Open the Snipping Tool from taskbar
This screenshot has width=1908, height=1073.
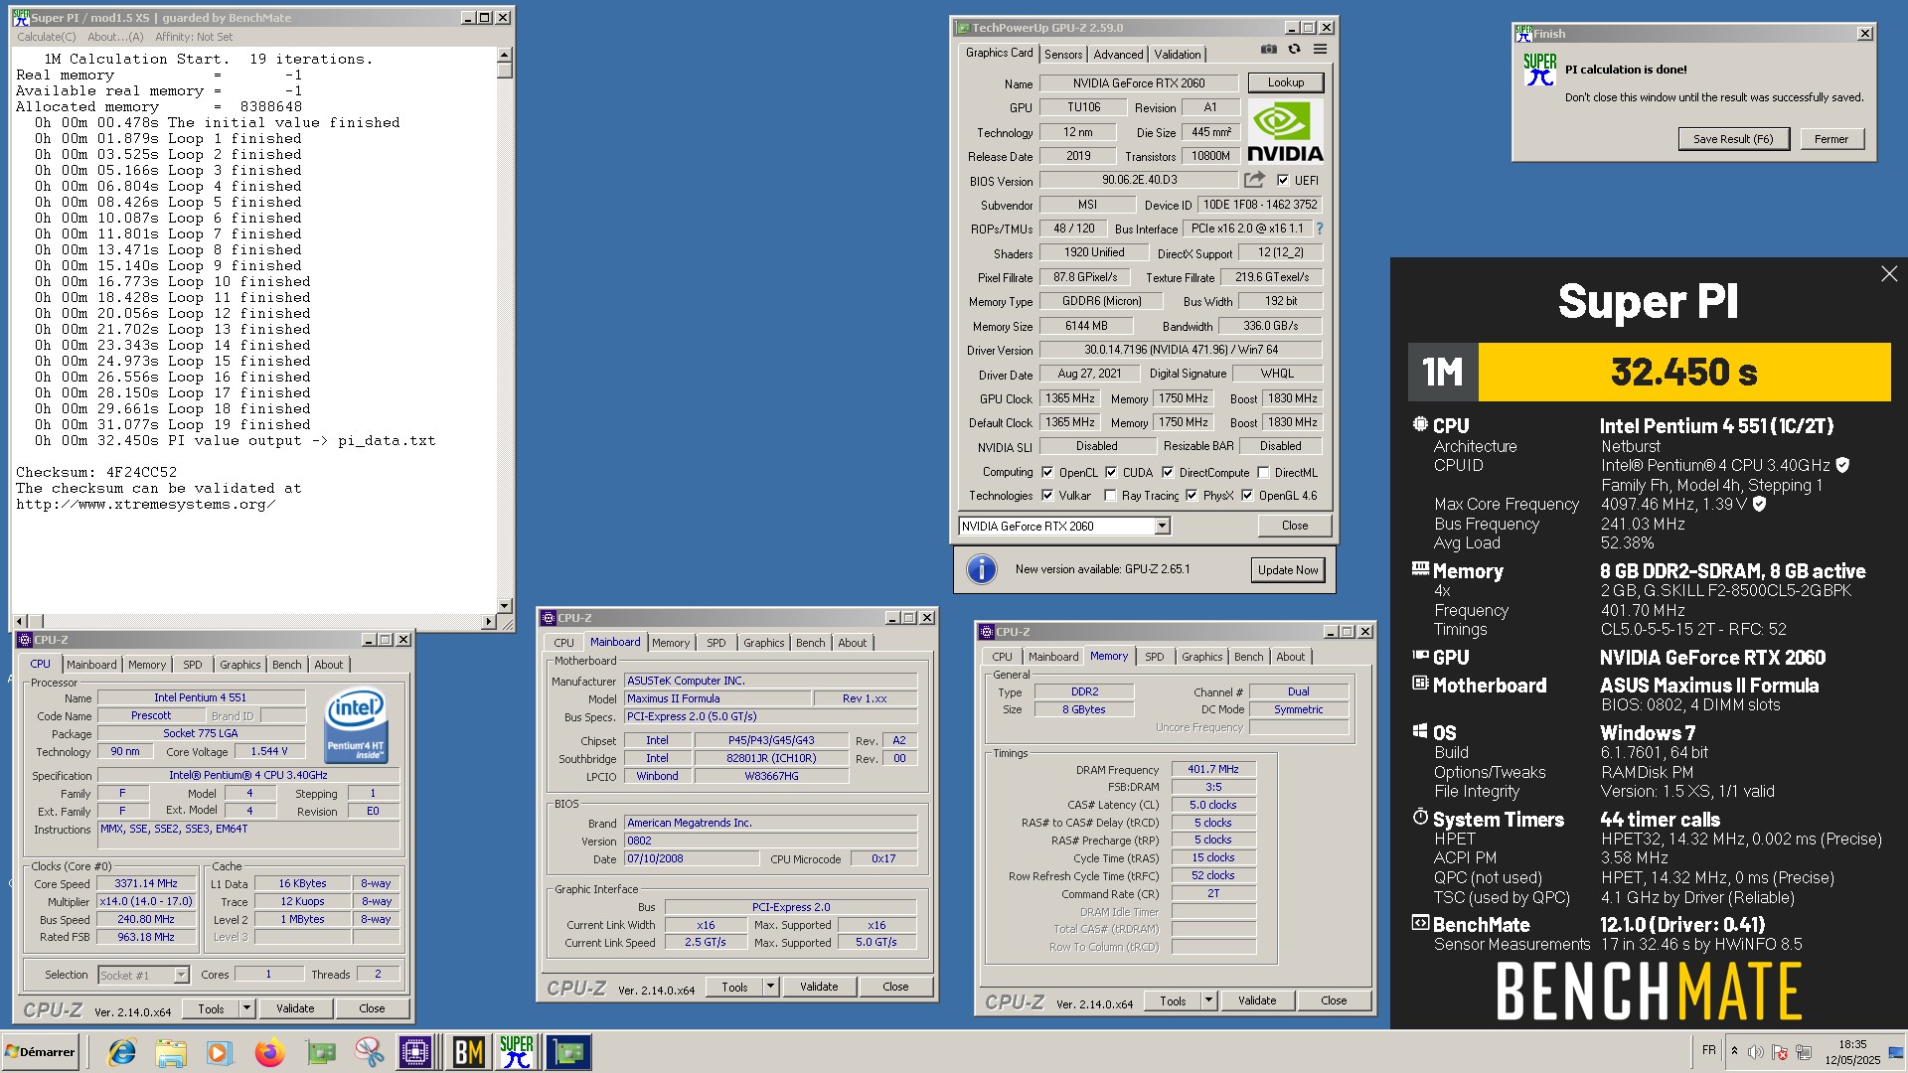369,1052
